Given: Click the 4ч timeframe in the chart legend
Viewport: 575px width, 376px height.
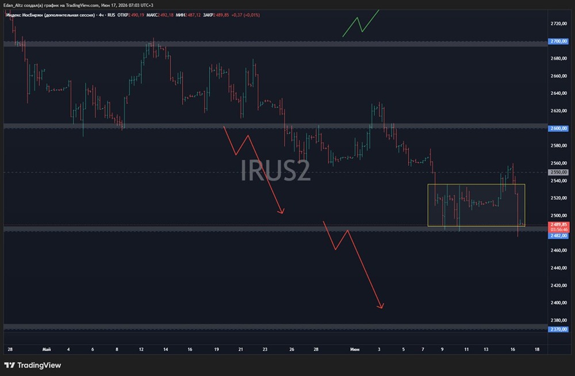Looking at the screenshot, I should click(x=101, y=15).
